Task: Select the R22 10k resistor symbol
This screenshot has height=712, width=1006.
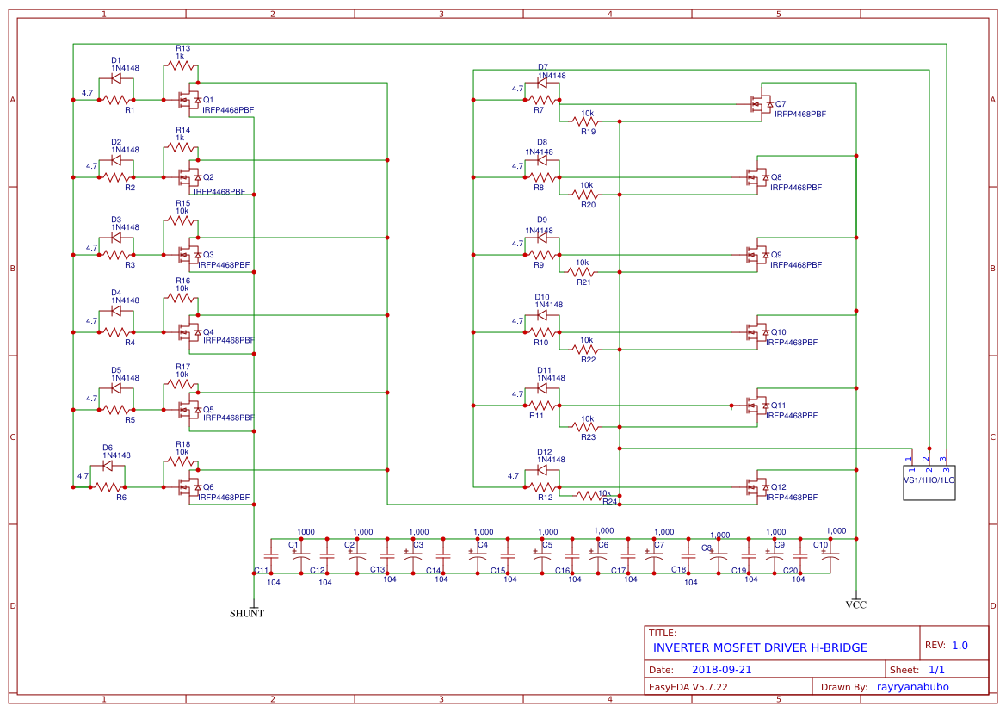Action: 586,350
